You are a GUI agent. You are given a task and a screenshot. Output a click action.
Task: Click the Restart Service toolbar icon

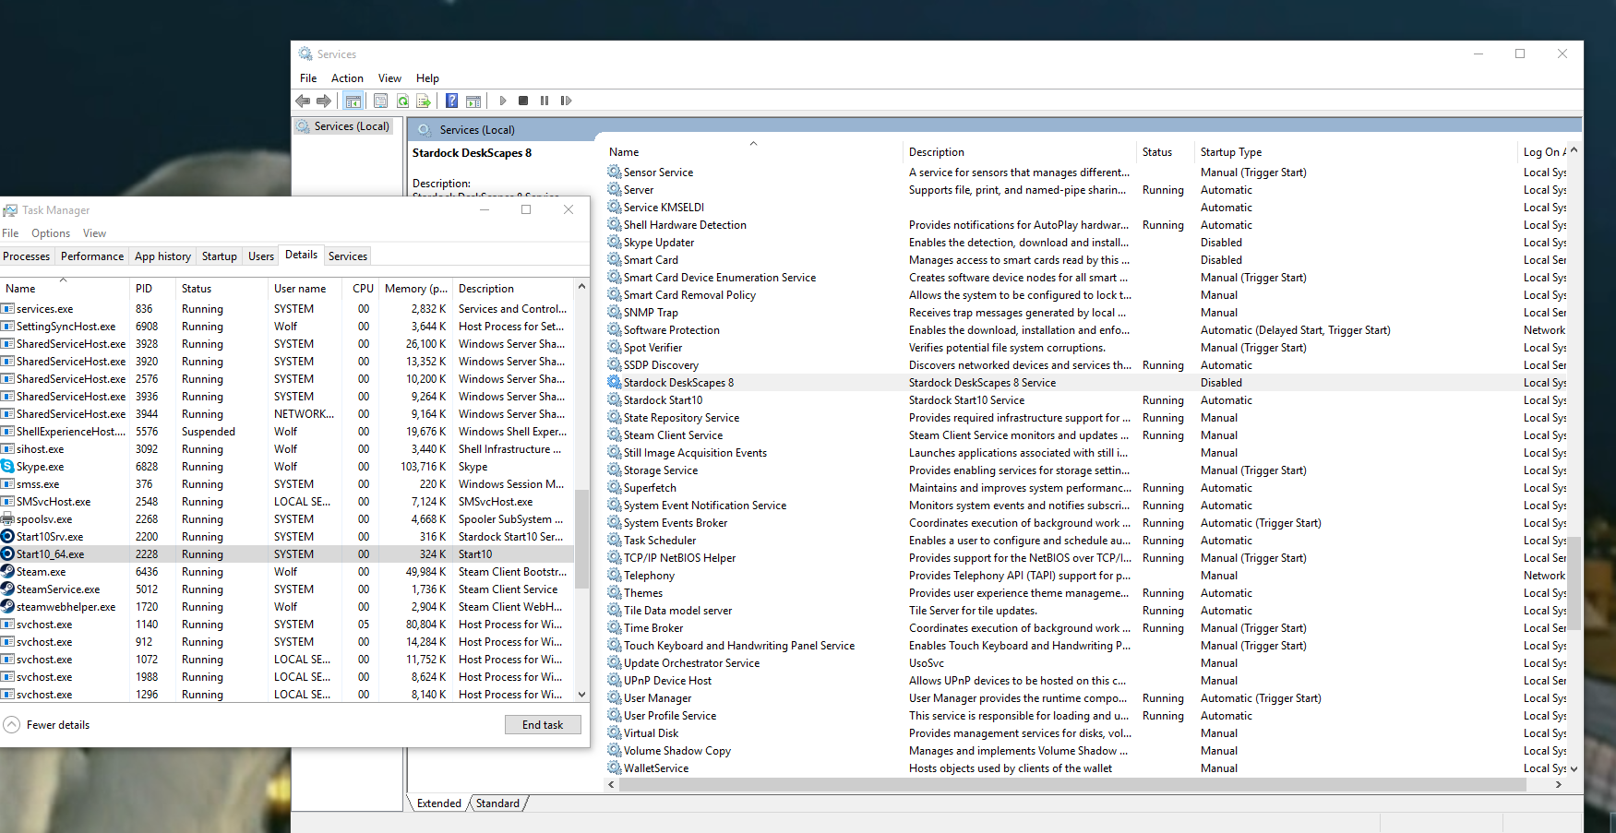pyautogui.click(x=566, y=101)
